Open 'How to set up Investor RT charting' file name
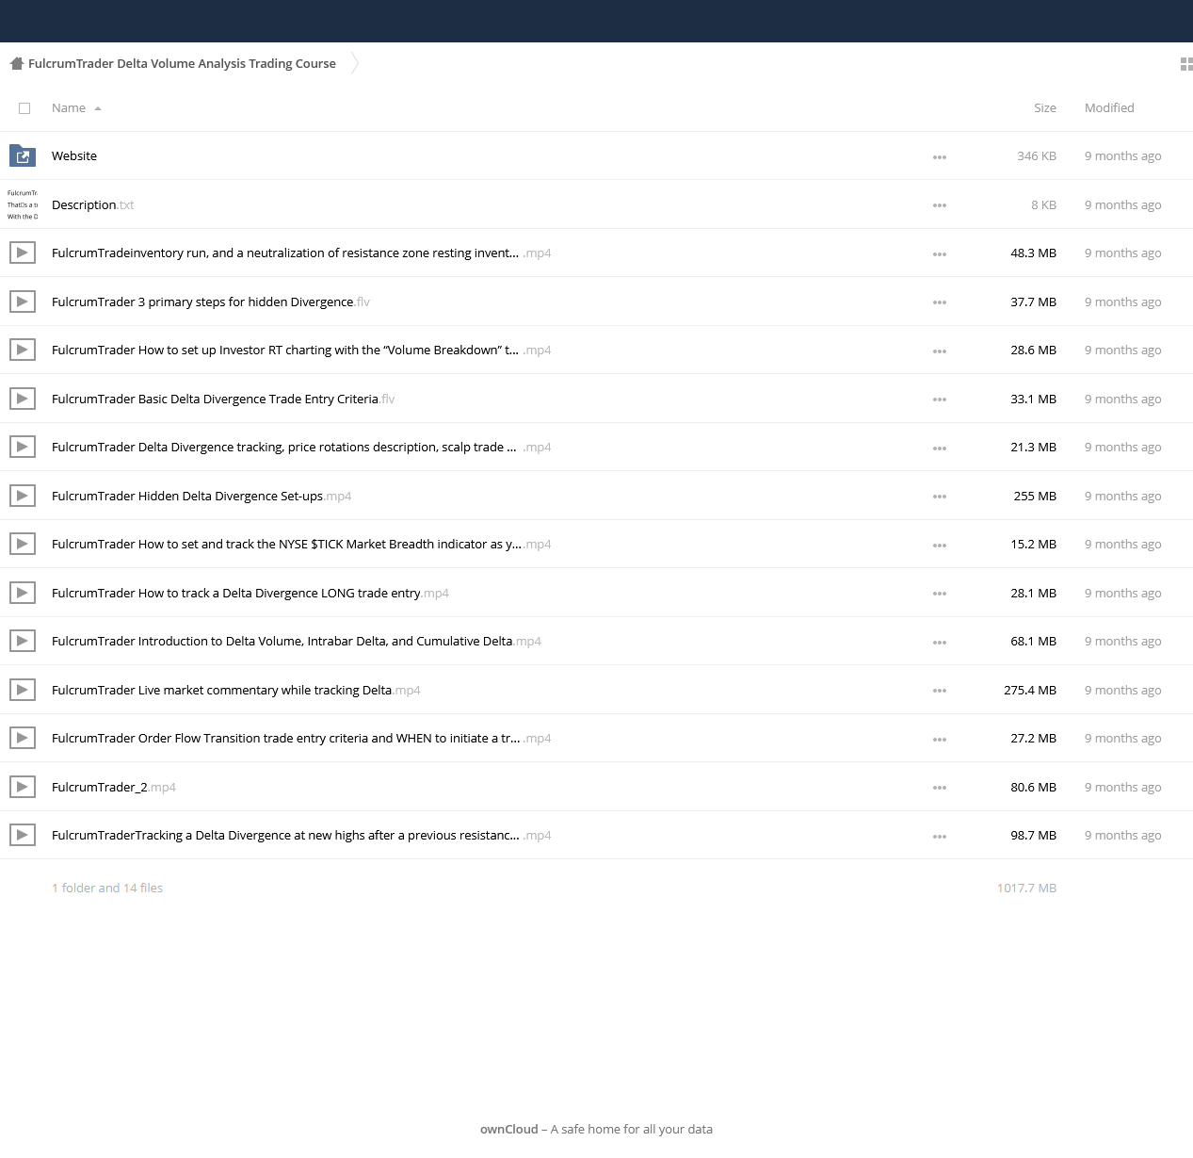 click(x=301, y=351)
